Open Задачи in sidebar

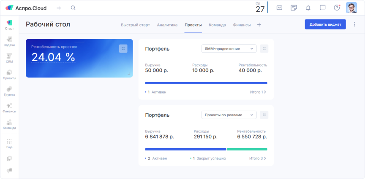[10, 42]
